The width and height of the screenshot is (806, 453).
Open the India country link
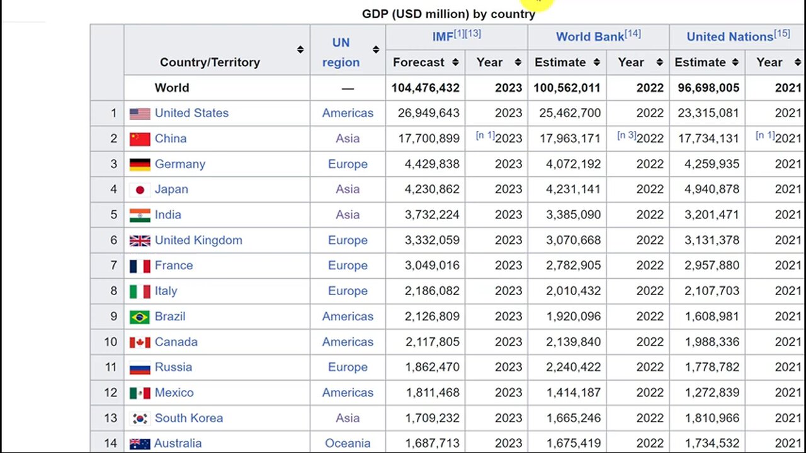pos(168,215)
